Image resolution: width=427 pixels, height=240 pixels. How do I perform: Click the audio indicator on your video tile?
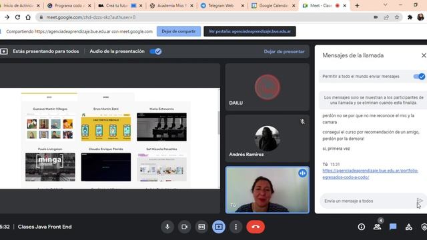(x=302, y=173)
